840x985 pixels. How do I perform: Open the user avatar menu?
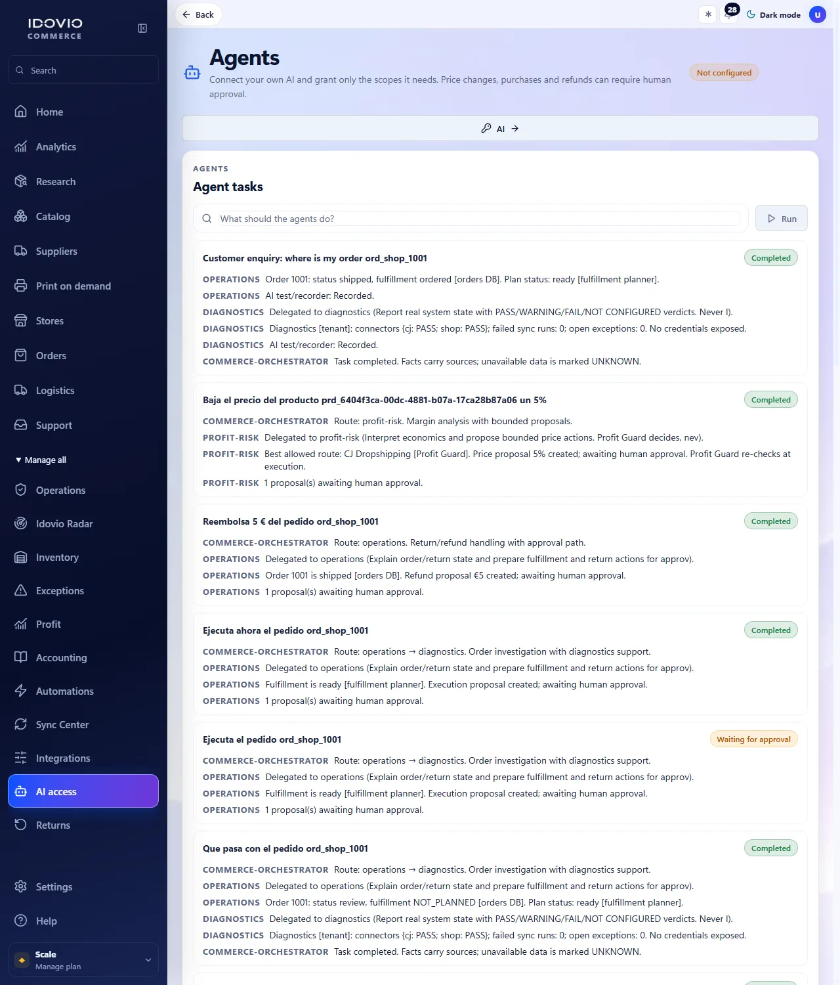pos(818,14)
